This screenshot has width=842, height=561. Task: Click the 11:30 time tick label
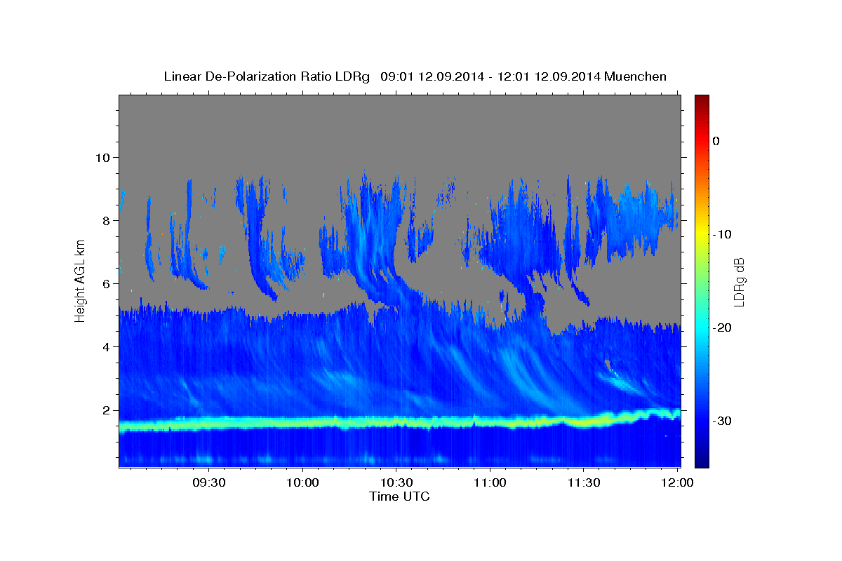584,482
